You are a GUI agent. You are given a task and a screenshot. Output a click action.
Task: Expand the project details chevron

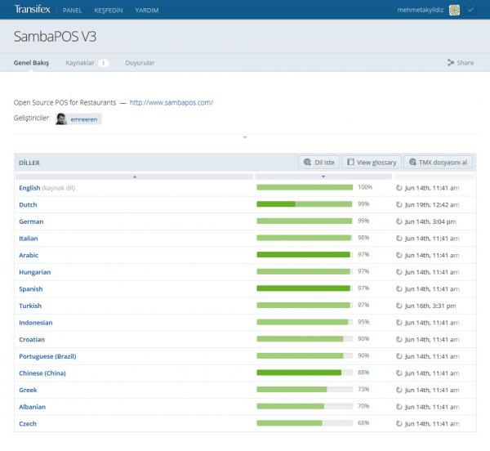click(x=244, y=137)
